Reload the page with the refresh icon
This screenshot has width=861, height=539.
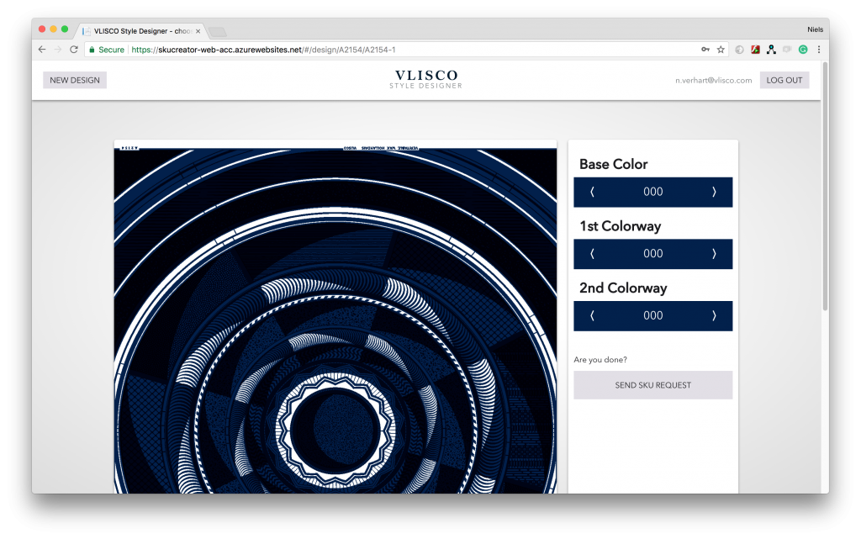(x=74, y=50)
